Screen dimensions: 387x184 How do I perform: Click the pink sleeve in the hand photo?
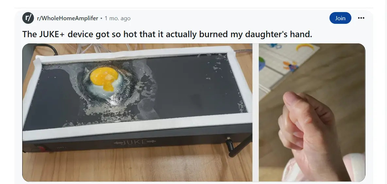355,167
